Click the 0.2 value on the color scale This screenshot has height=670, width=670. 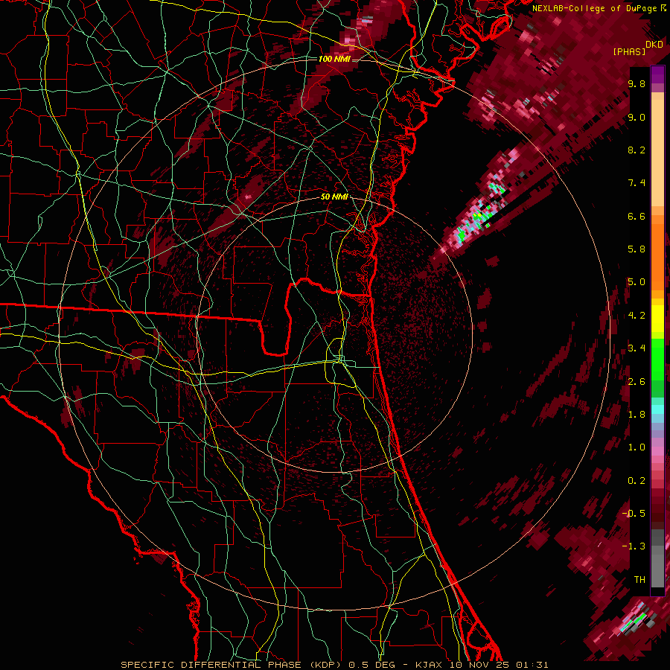636,480
